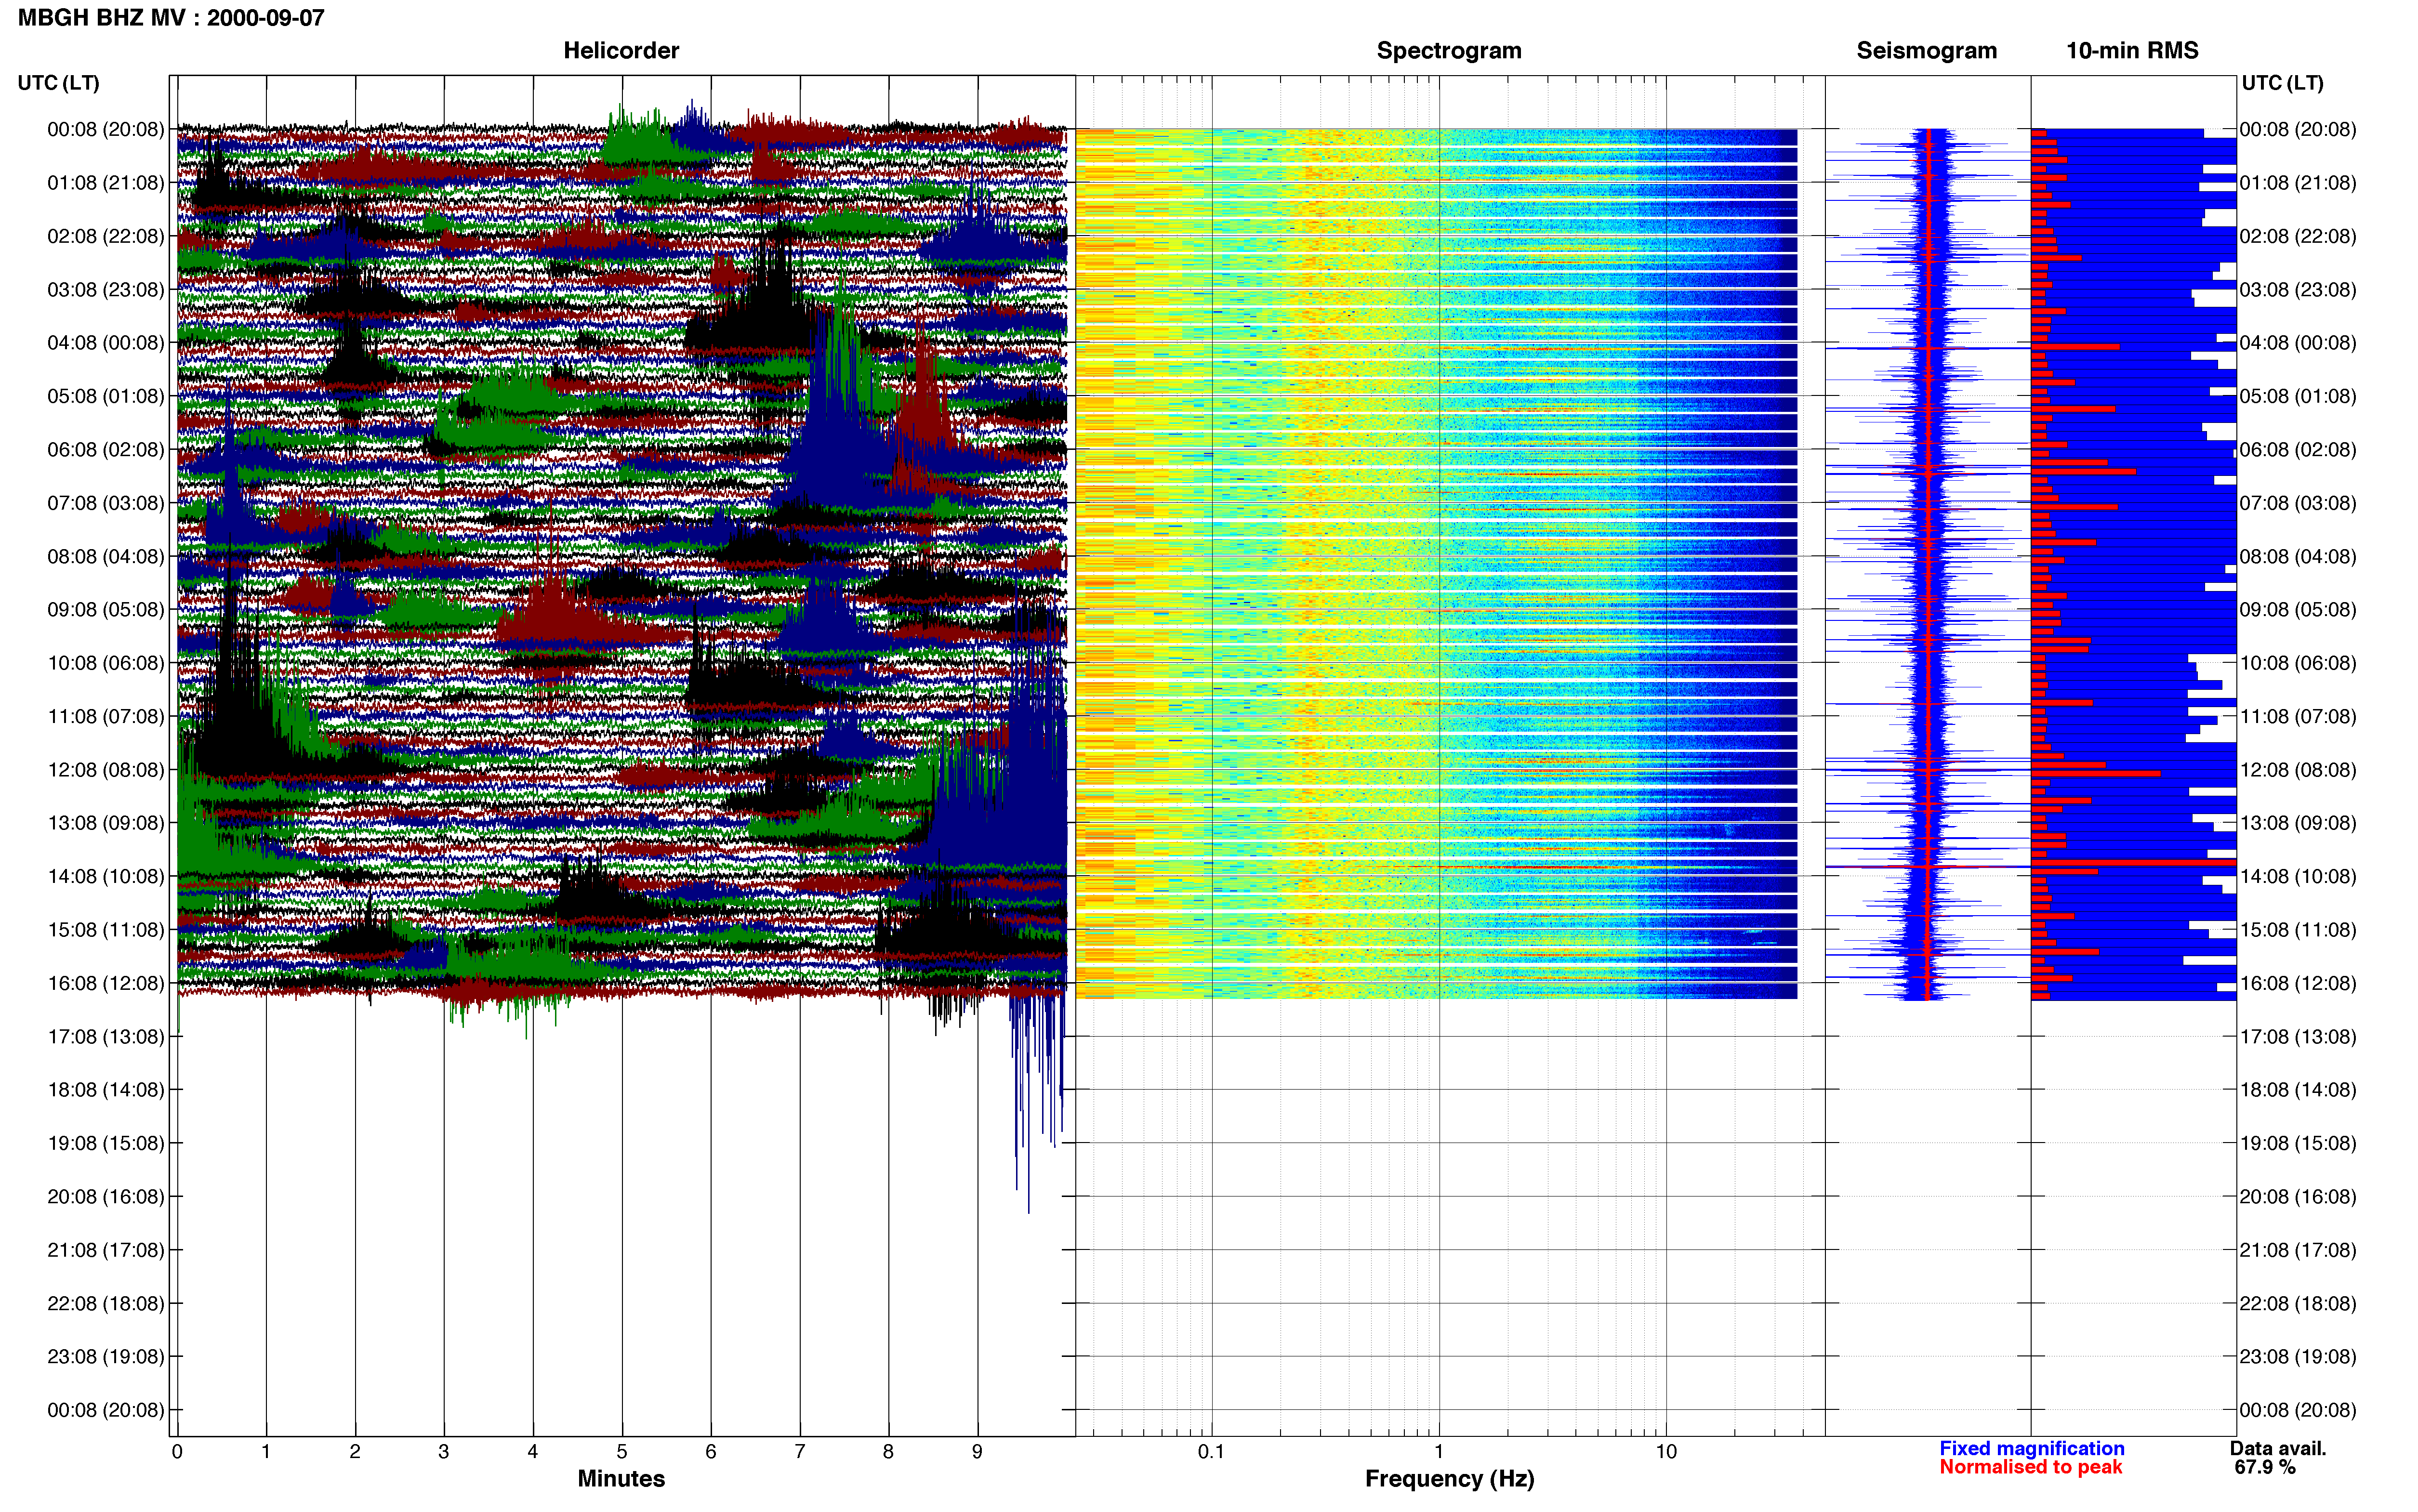Image resolution: width=2418 pixels, height=1512 pixels.
Task: Click the red vertical trace in the Seismogram panel
Action: (x=1927, y=564)
